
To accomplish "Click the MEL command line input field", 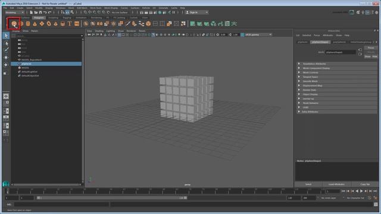I will point(61,204).
